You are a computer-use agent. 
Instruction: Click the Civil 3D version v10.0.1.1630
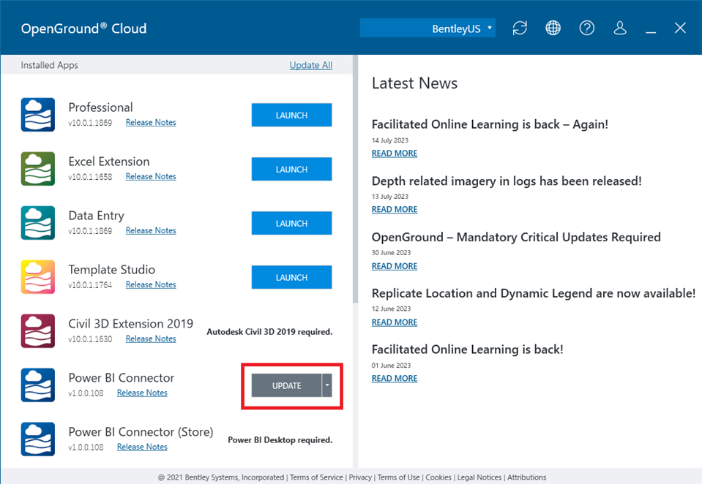90,339
